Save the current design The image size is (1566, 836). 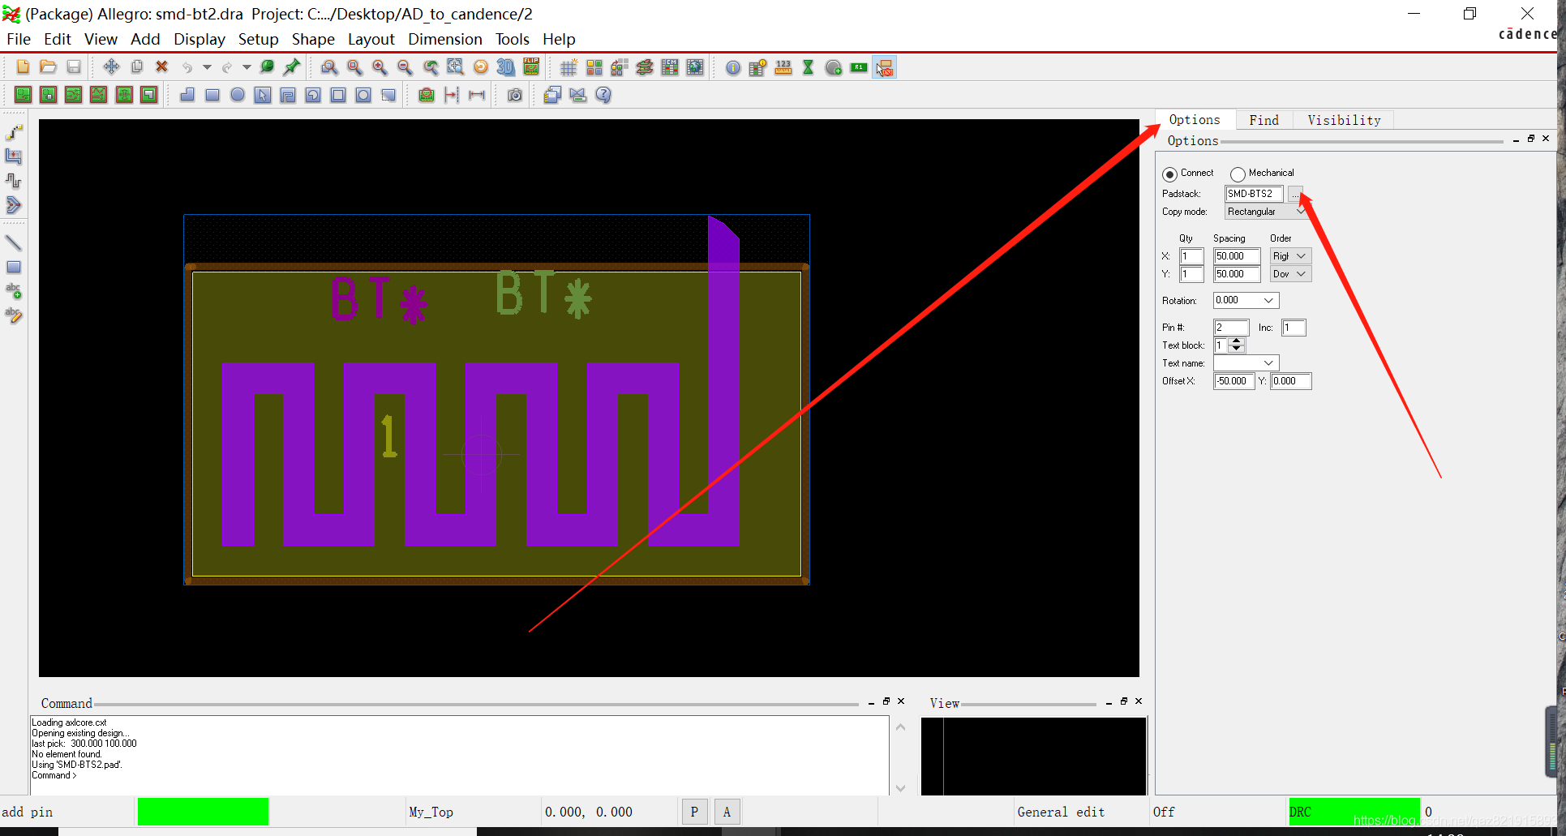pyautogui.click(x=74, y=67)
